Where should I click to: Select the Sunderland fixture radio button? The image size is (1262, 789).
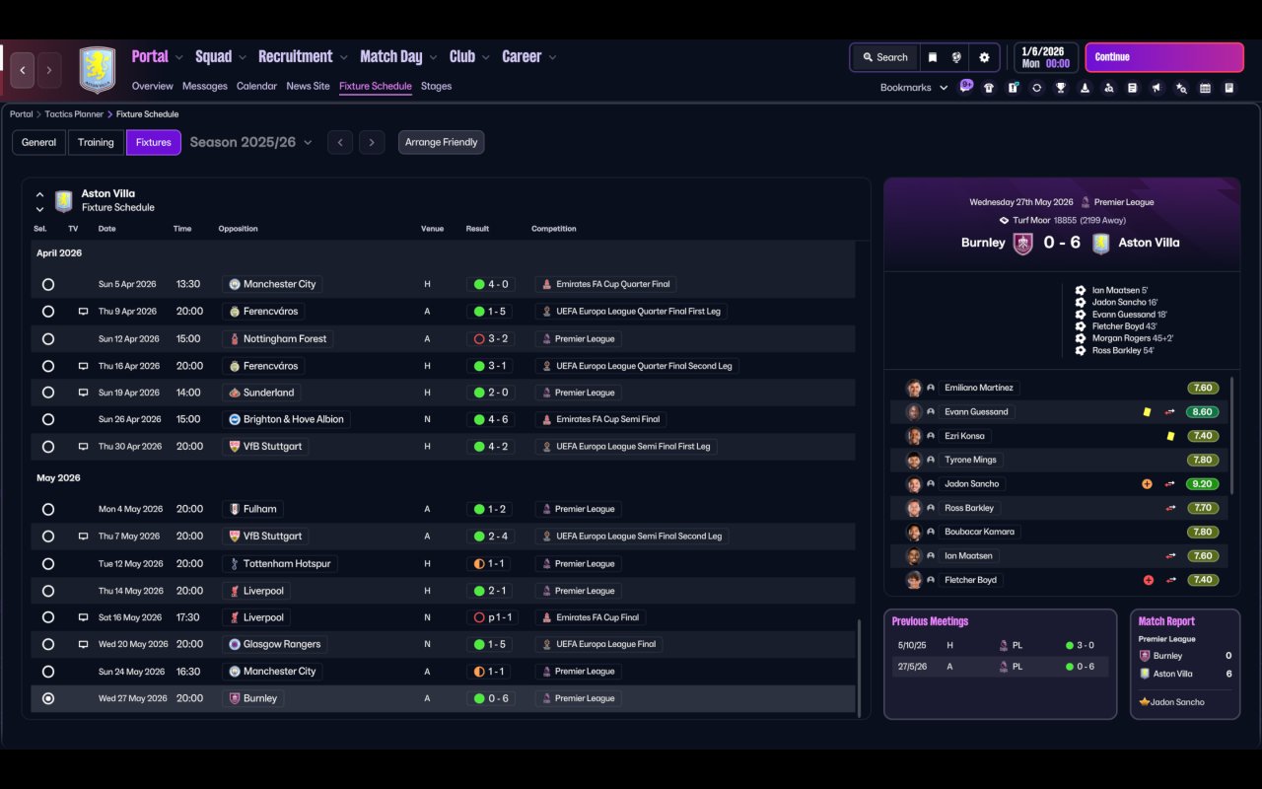pyautogui.click(x=48, y=393)
